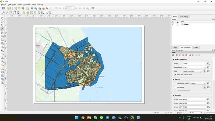Open the atlas page number combo box
Screen dimensions: 215x121
70,8
